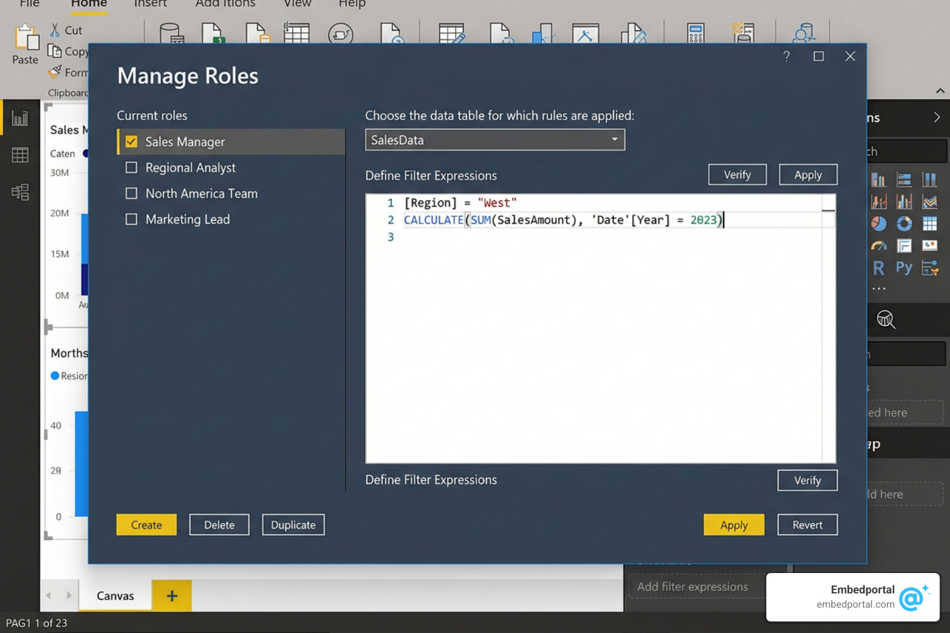Select the 100% stacked column visual

(930, 180)
